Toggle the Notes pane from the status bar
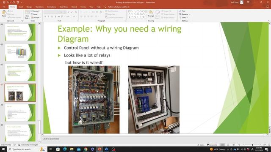Image resolution: width=271 pixels, height=152 pixels. (x=201, y=145)
